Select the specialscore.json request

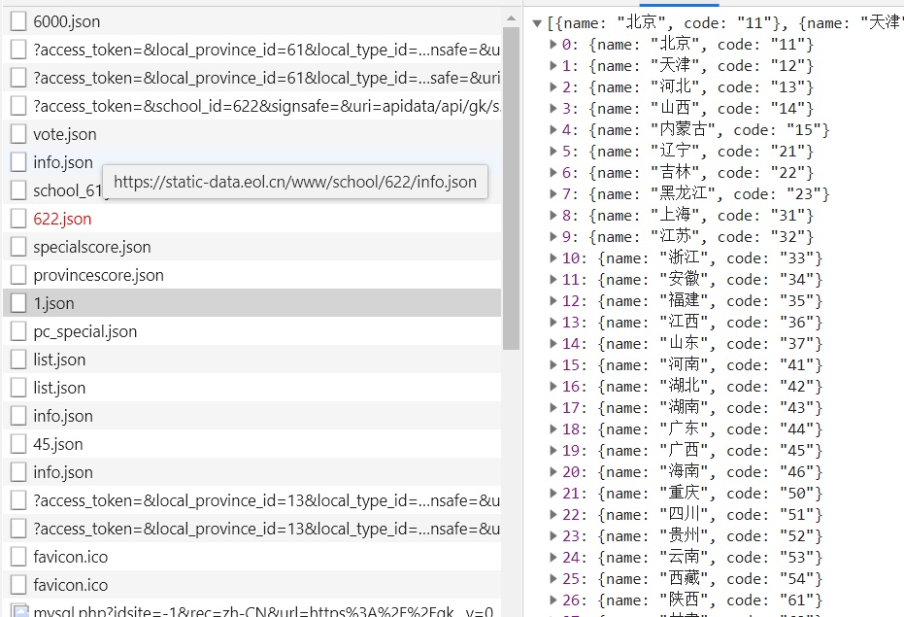tap(251, 247)
